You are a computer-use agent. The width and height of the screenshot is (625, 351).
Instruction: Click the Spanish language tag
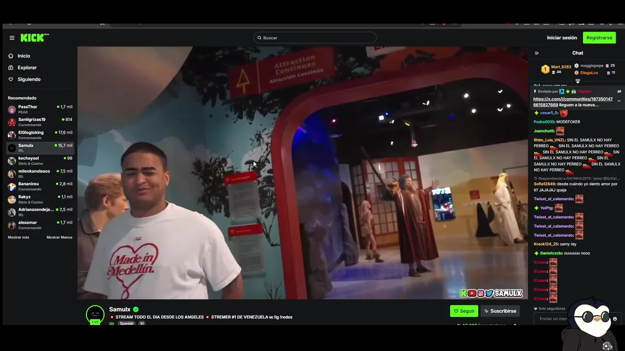tap(126, 323)
